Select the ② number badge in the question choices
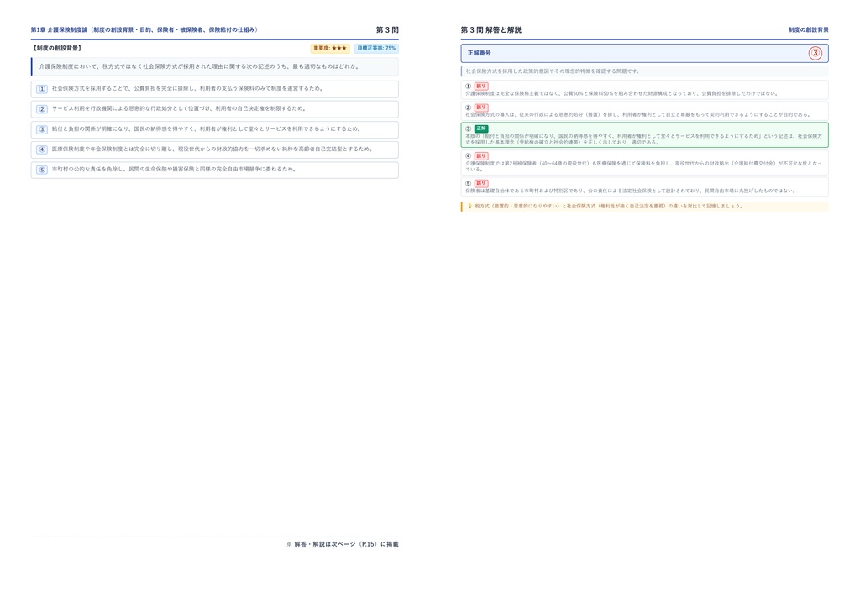 click(42, 109)
